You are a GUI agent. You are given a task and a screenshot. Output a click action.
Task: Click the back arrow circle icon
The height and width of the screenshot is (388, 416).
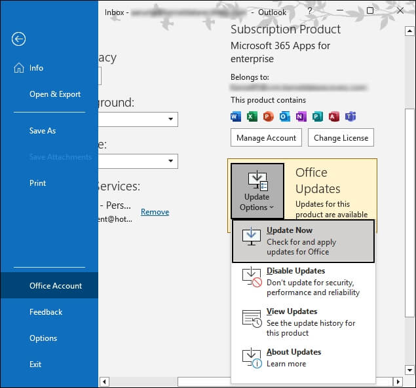(x=18, y=39)
